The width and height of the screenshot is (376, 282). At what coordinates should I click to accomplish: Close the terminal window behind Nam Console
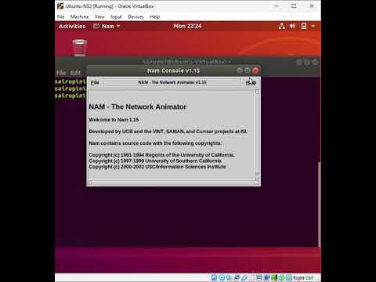point(315,62)
